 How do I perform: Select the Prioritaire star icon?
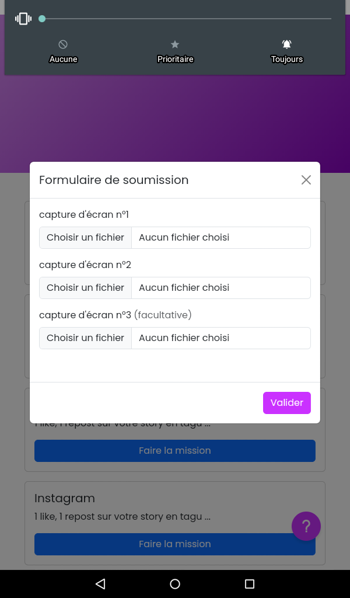tap(175, 44)
